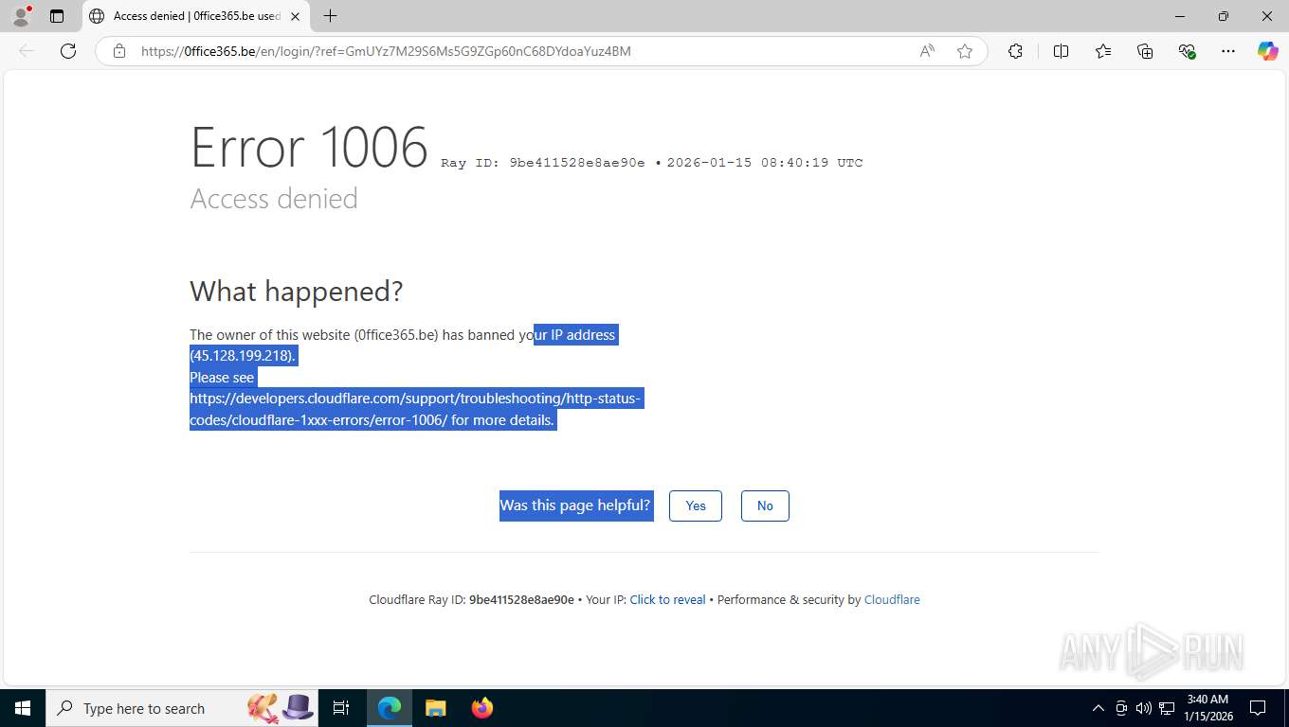Open Task View on taskbar
The width and height of the screenshot is (1289, 727).
(x=341, y=708)
